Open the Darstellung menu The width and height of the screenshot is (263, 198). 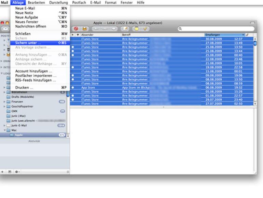pyautogui.click(x=58, y=2)
